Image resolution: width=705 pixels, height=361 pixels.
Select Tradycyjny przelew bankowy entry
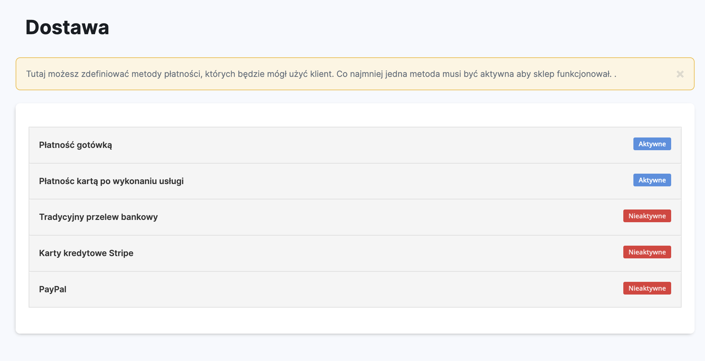pyautogui.click(x=98, y=217)
